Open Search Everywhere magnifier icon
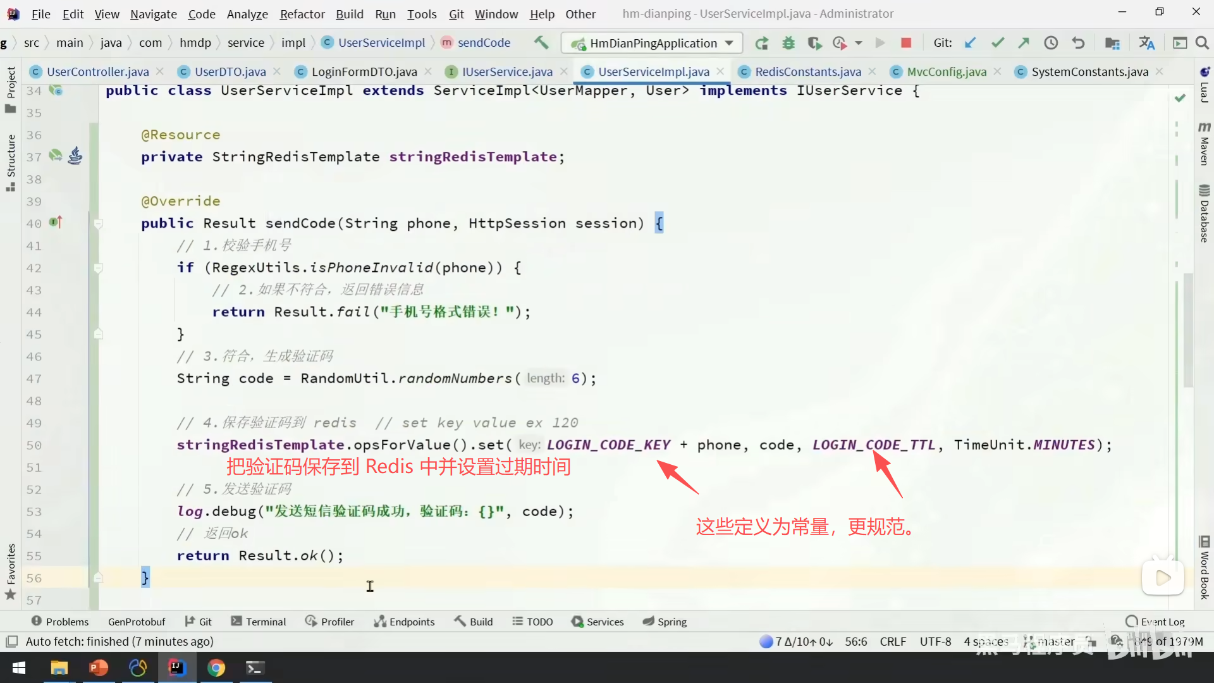 click(x=1202, y=42)
